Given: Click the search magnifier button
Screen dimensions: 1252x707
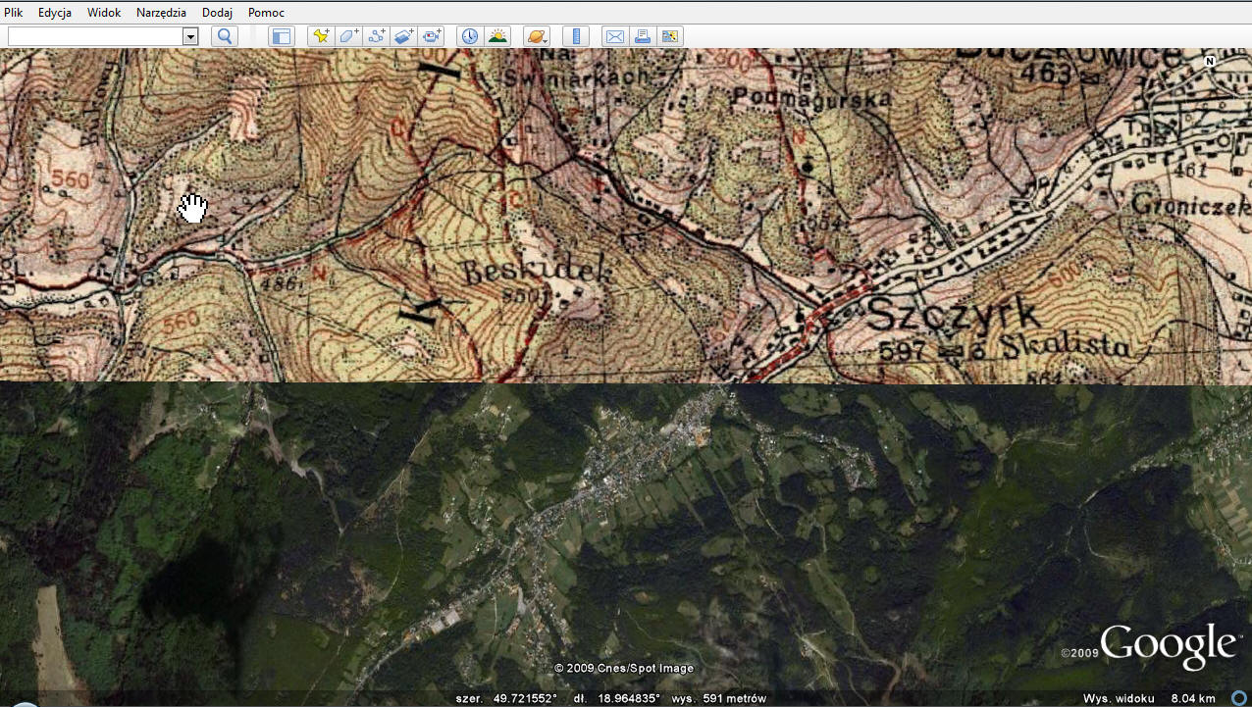Looking at the screenshot, I should pyautogui.click(x=225, y=36).
